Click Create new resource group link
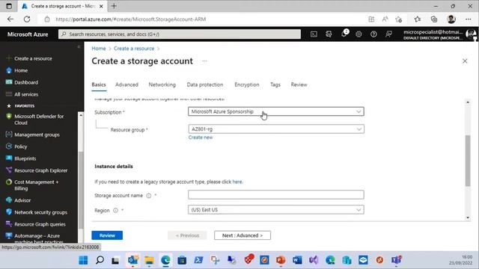This screenshot has width=479, height=269. 201,137
